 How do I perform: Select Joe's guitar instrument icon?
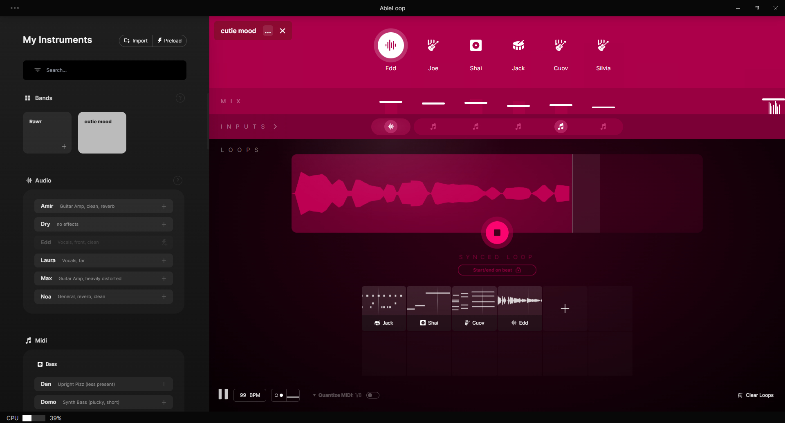(x=433, y=45)
